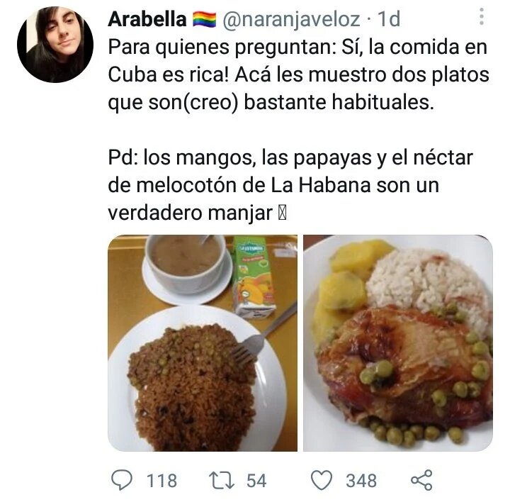View the 118 replies count

pos(161,481)
